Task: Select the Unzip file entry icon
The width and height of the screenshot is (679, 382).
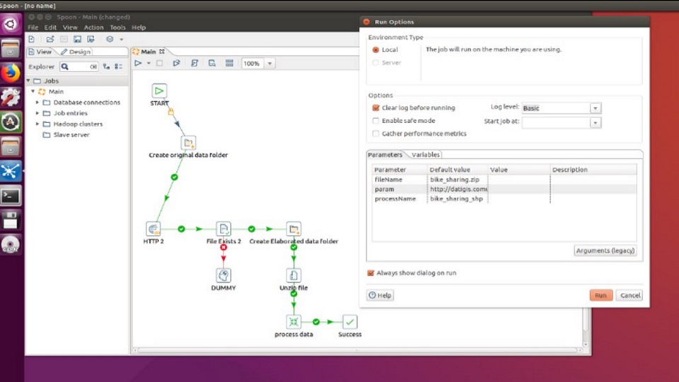Action: pos(294,275)
